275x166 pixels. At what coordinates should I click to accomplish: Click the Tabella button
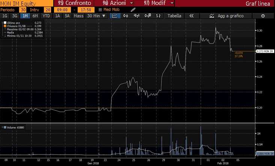(174, 16)
